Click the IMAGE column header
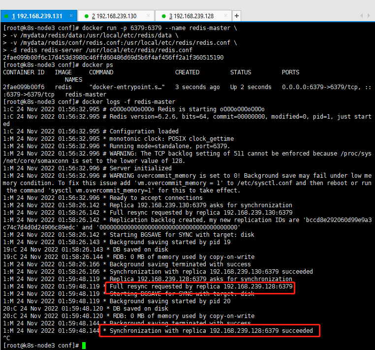 pos(63,72)
